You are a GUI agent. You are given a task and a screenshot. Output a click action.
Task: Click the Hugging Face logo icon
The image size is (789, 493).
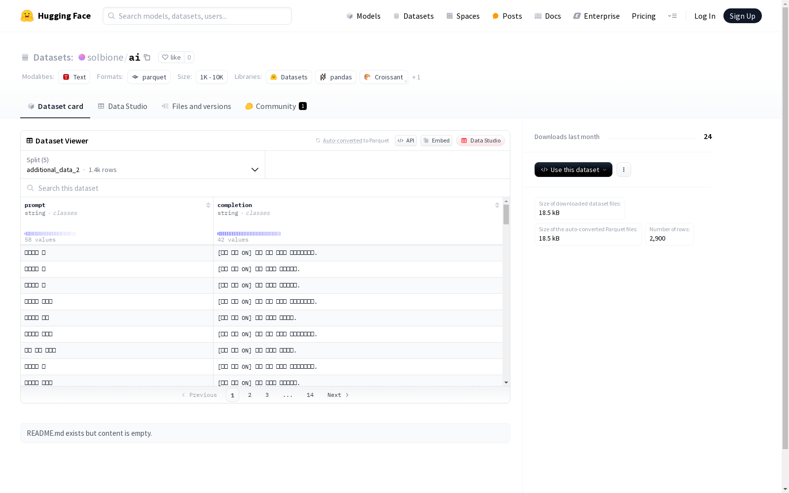(x=27, y=16)
